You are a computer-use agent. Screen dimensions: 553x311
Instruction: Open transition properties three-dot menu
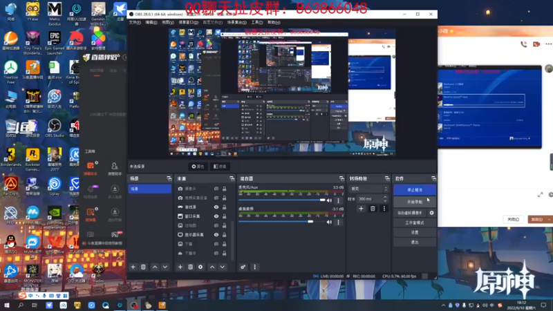pos(384,209)
